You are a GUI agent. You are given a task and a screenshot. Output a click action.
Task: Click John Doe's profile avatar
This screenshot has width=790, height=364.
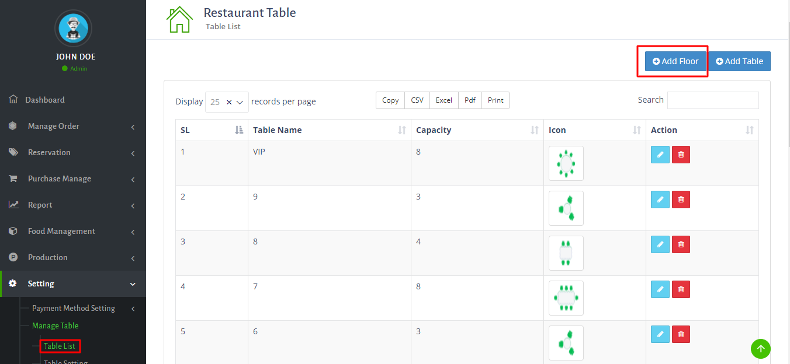73,28
